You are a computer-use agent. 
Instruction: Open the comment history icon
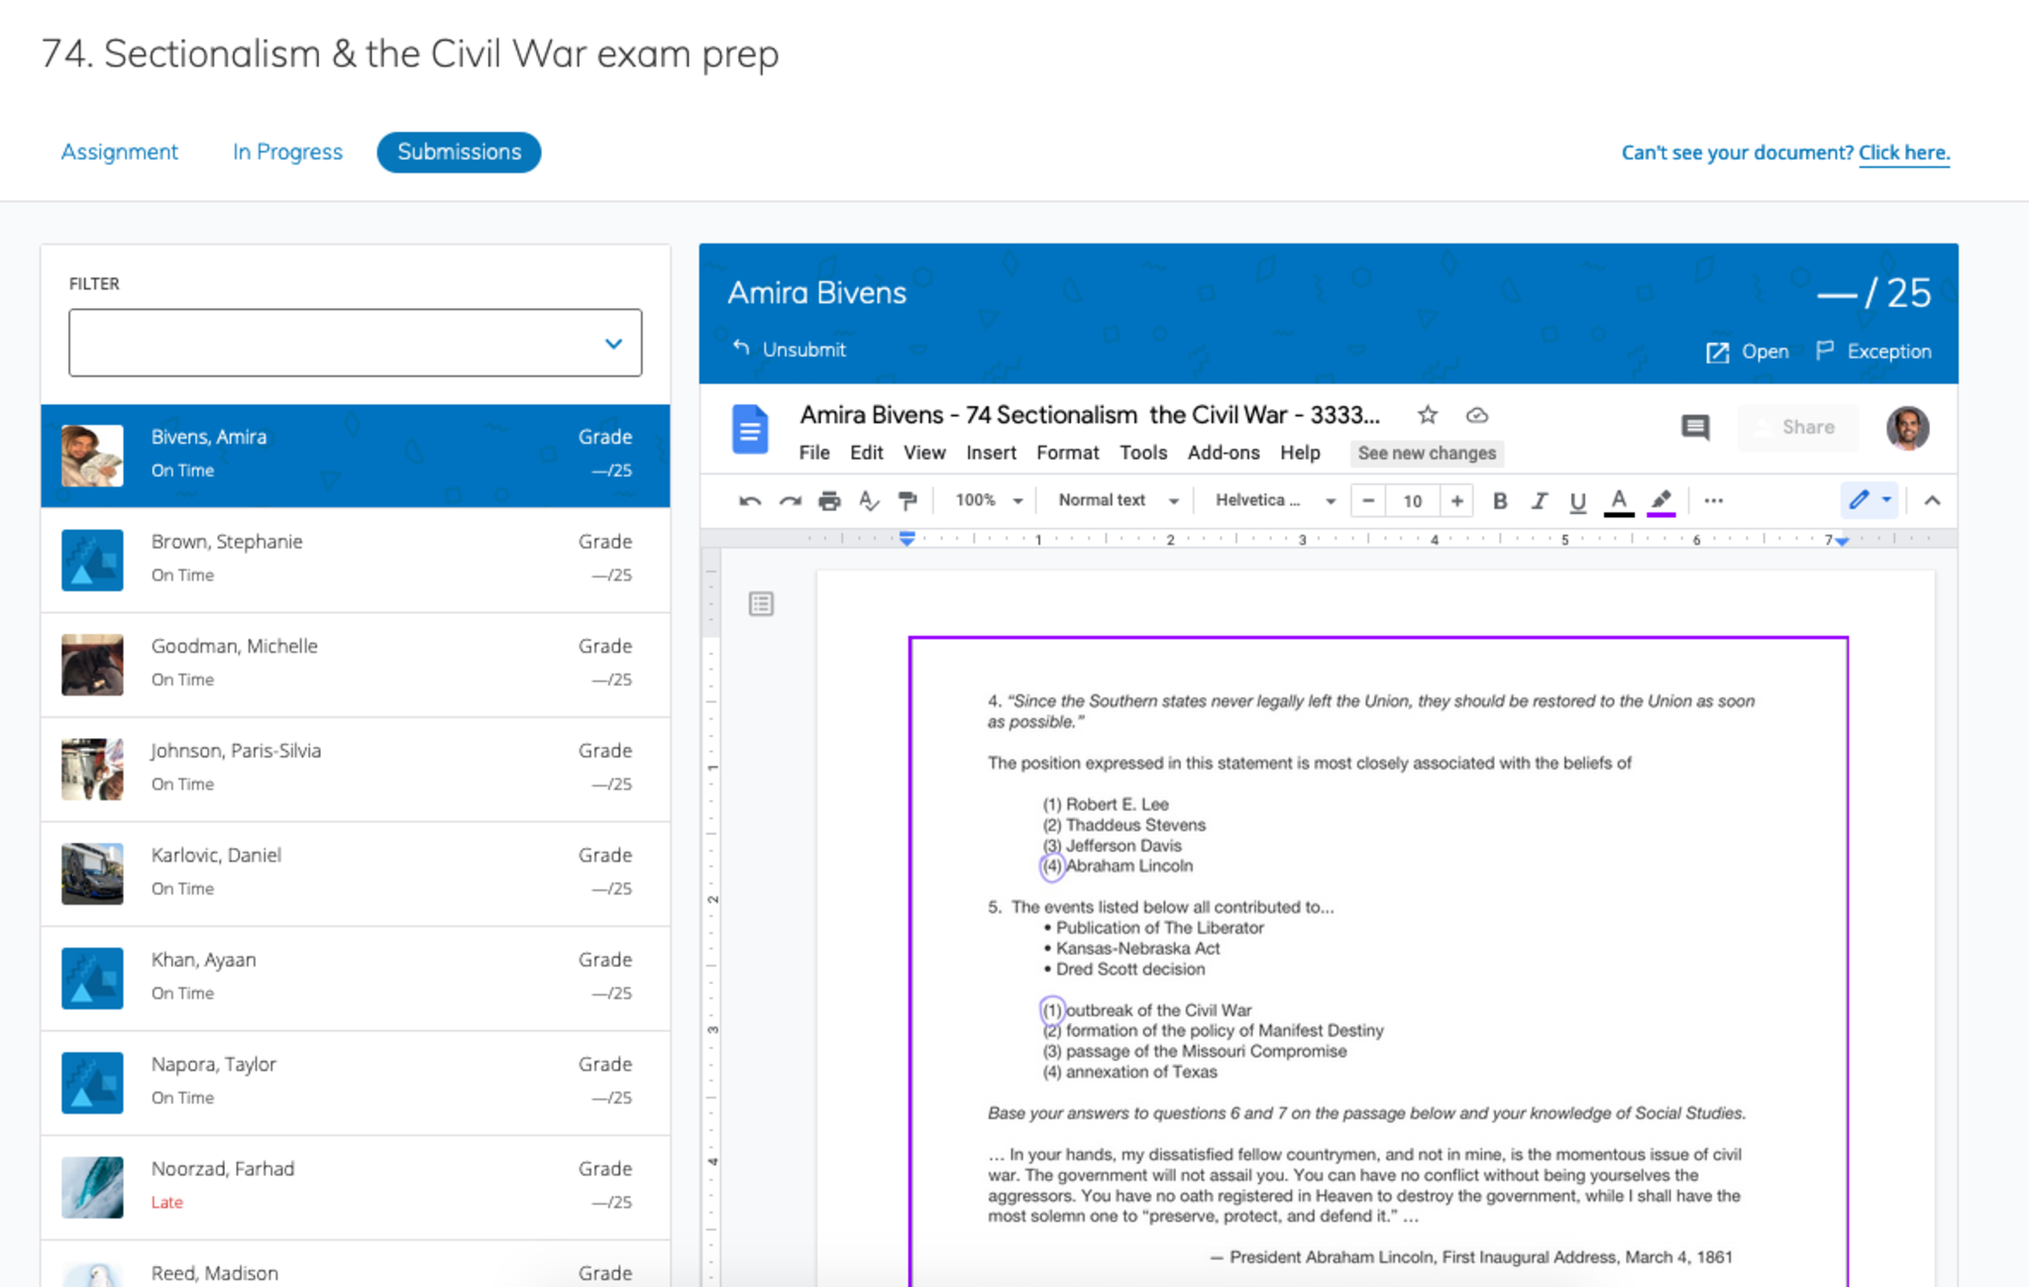coord(1695,427)
